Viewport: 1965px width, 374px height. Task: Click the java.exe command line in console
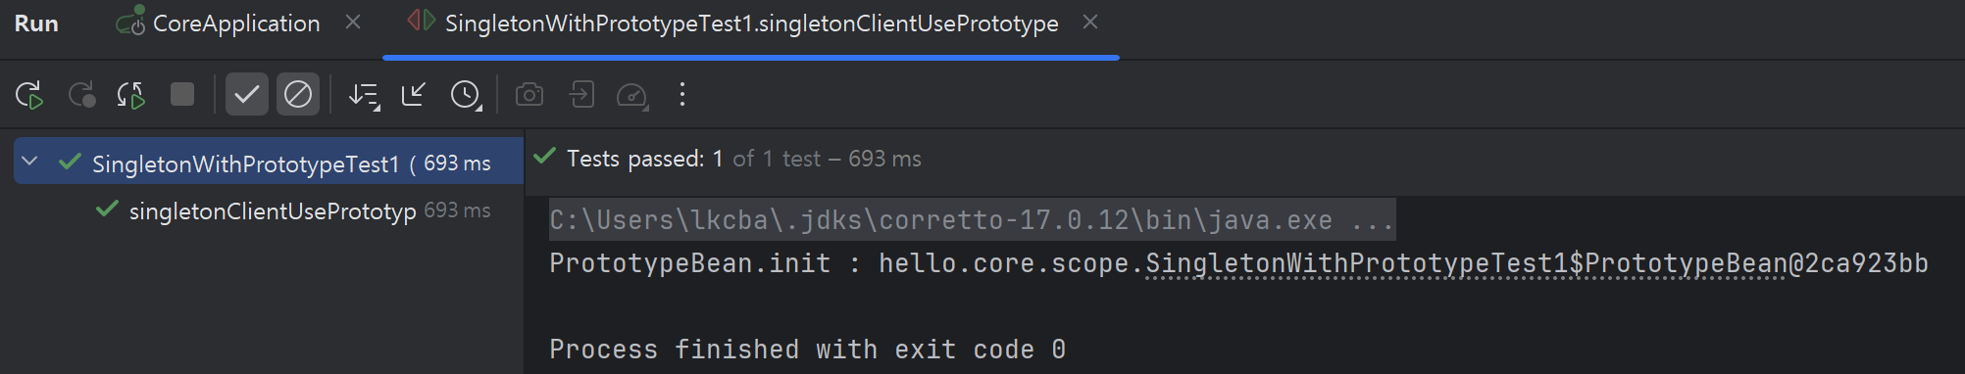[971, 220]
